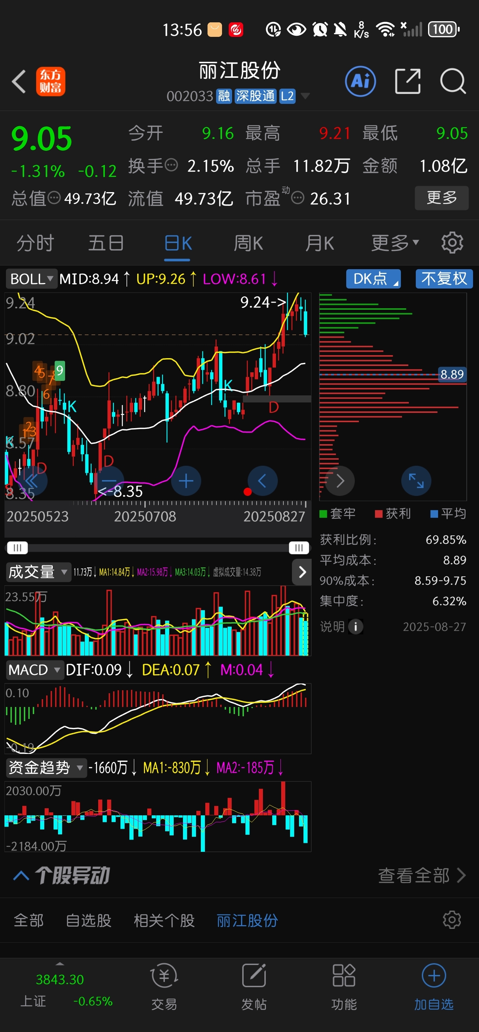The image size is (479, 1032).
Task: Tap the 深股通 tag
Action: click(x=255, y=96)
